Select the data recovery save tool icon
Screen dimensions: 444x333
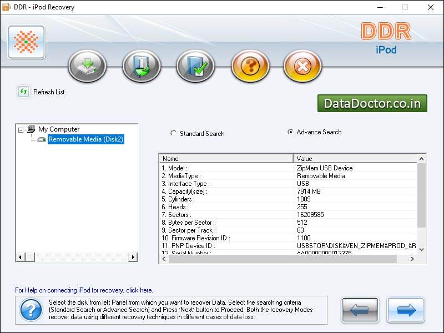pos(87,66)
